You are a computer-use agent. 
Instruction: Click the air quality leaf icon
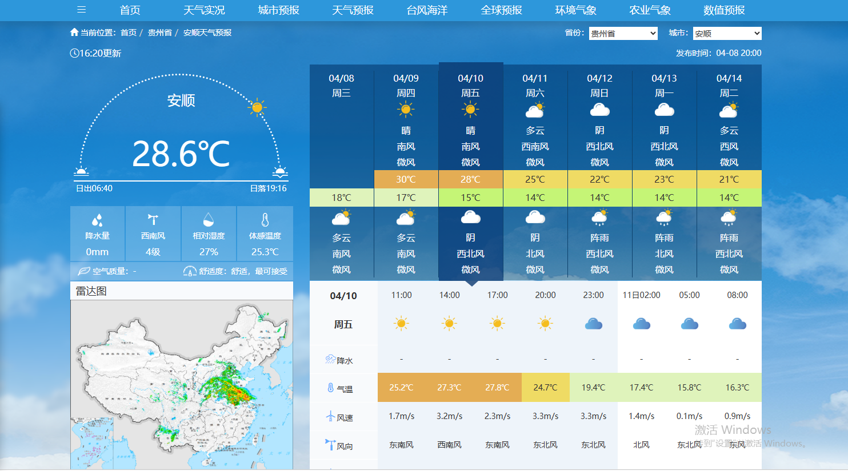click(83, 271)
